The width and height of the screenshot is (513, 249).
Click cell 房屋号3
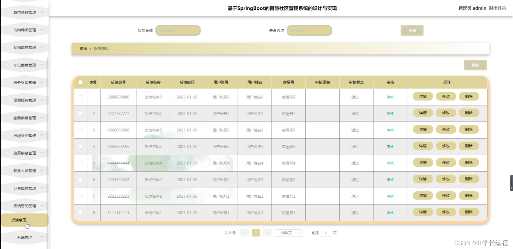tap(288, 180)
